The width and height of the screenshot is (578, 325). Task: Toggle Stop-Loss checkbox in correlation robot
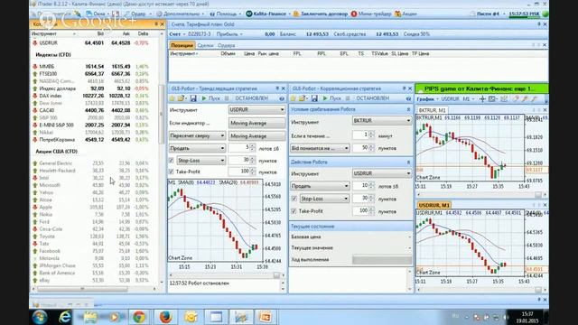[x=294, y=199]
